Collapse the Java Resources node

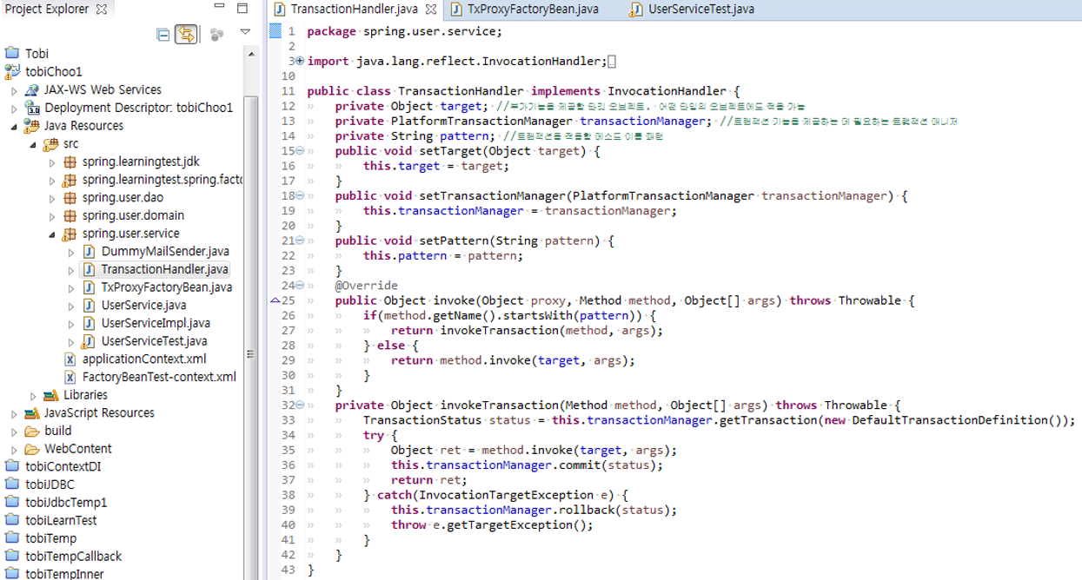[14, 126]
